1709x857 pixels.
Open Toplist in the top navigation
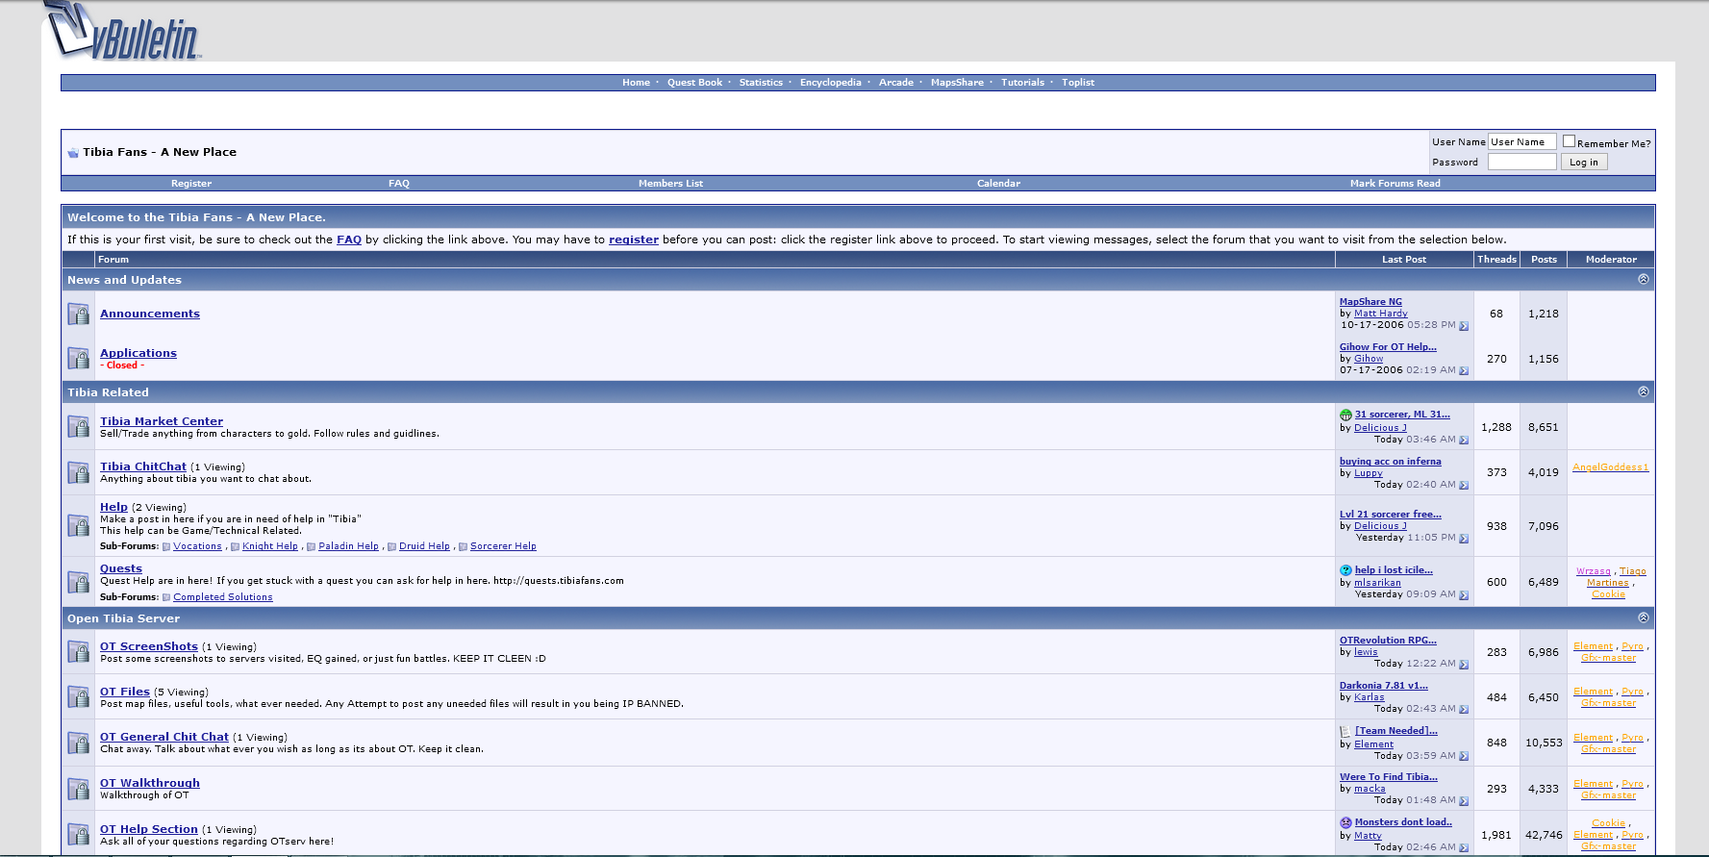(x=1078, y=83)
